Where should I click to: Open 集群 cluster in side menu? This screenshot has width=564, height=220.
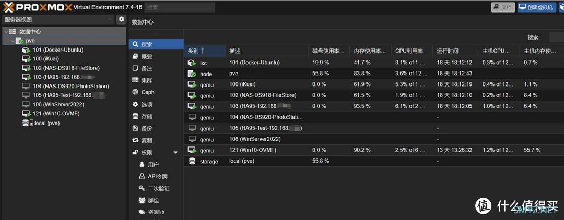point(156,80)
